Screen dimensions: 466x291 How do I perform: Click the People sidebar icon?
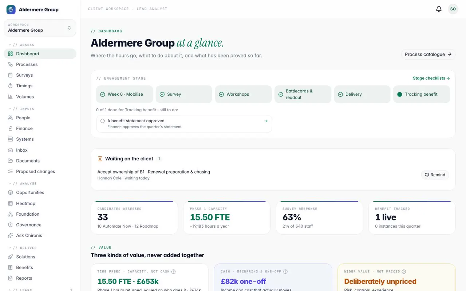tap(10, 118)
